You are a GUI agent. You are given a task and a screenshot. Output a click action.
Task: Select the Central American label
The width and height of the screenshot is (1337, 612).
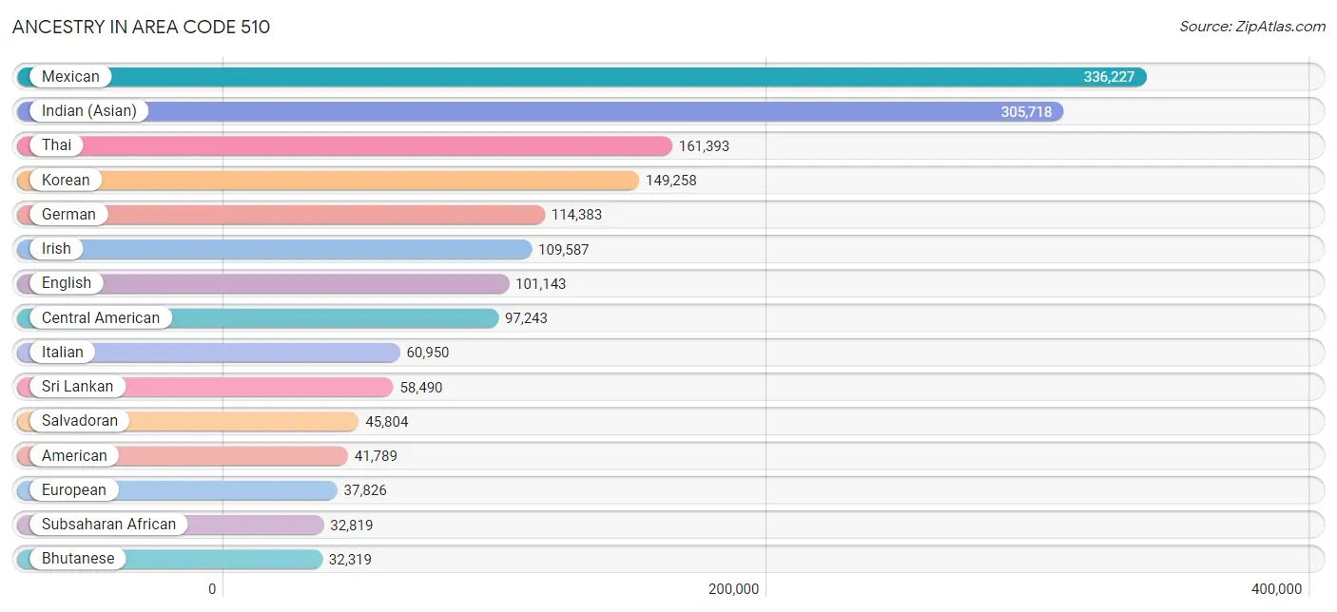101,317
